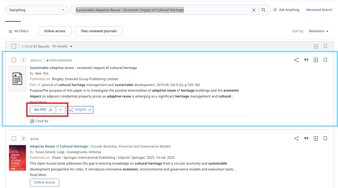Open citation for first result
The height and width of the screenshot is (188, 338).
pos(306,60)
